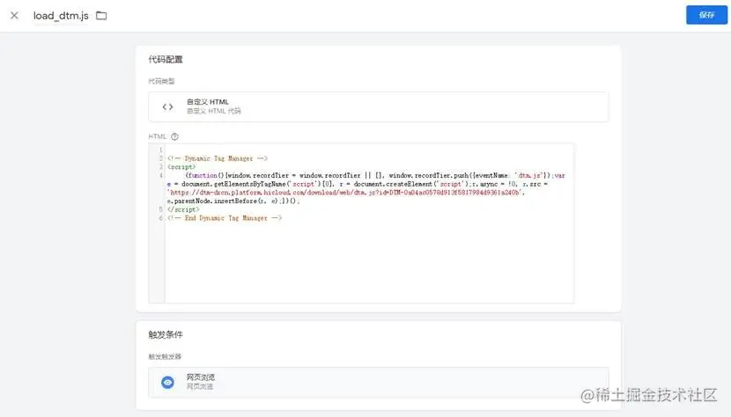Click the 代码类型 label
Screen dimensions: 731x417
pyautogui.click(x=161, y=81)
